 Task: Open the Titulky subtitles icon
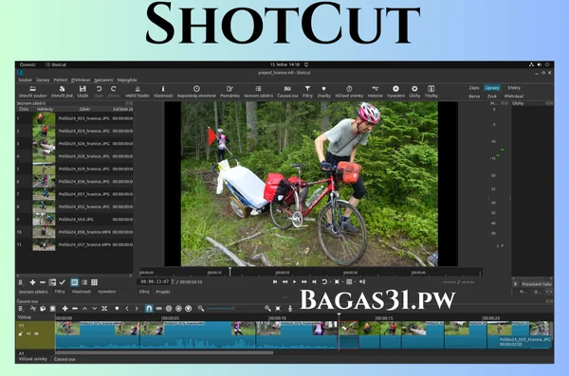[x=431, y=89]
